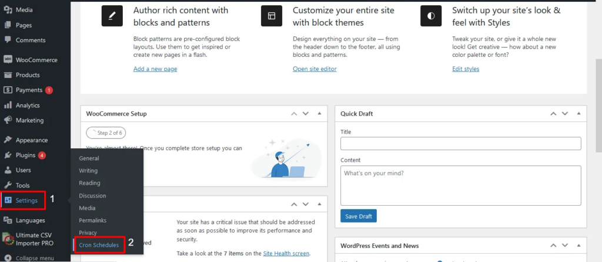Open the WooCommerce sidebar menu
Screen dimensions: 602x262
click(35, 60)
